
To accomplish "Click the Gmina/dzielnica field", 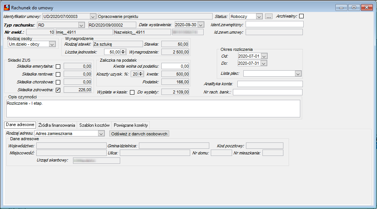I will click(x=174, y=145).
